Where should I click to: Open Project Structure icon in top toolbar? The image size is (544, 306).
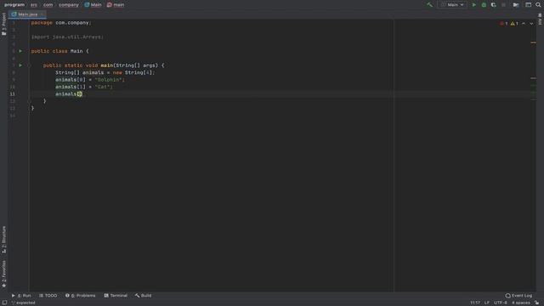pos(516,5)
